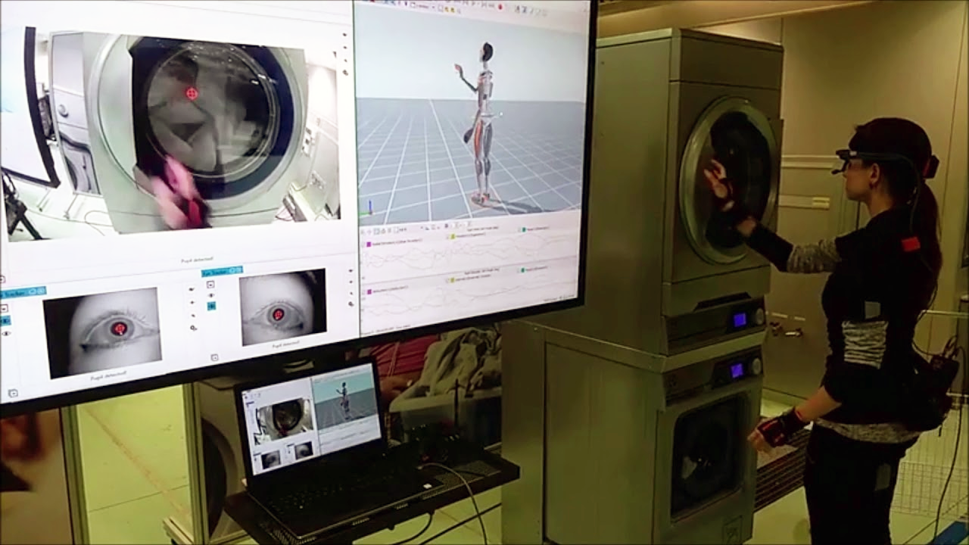Toggle eye visibility icon in right eye panel
Viewport: 969px width, 545px height.
coord(211,295)
